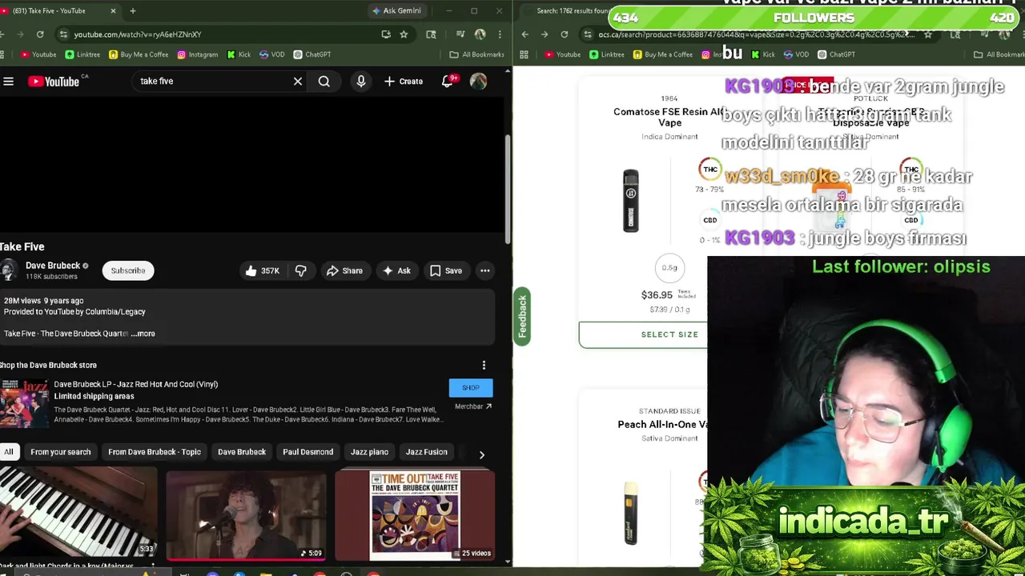Open a new tab in left browser
Screen dimensions: 1025x576
pyautogui.click(x=133, y=11)
